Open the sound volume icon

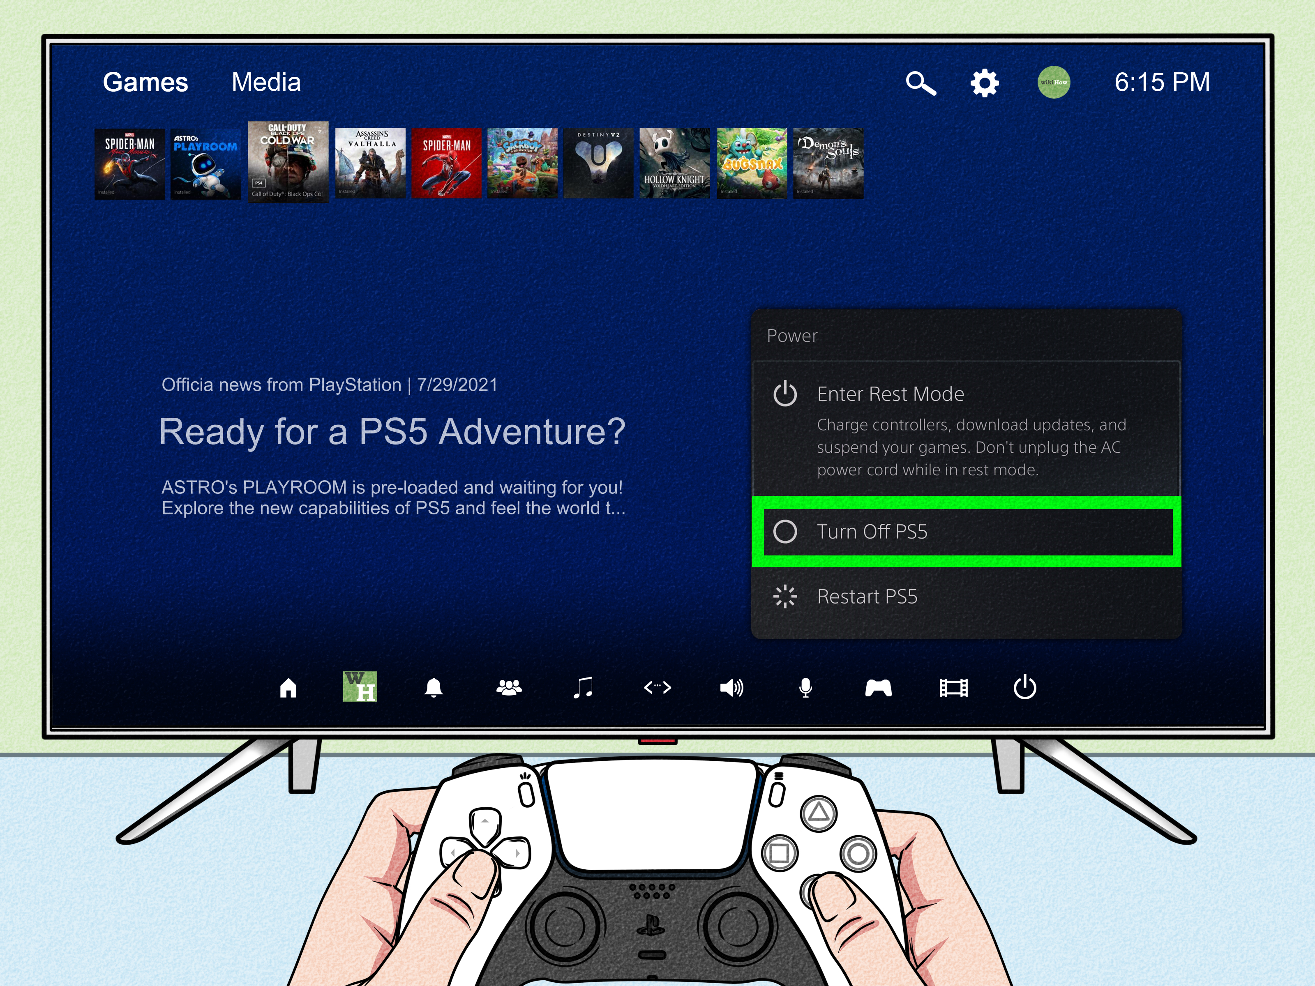tap(732, 688)
